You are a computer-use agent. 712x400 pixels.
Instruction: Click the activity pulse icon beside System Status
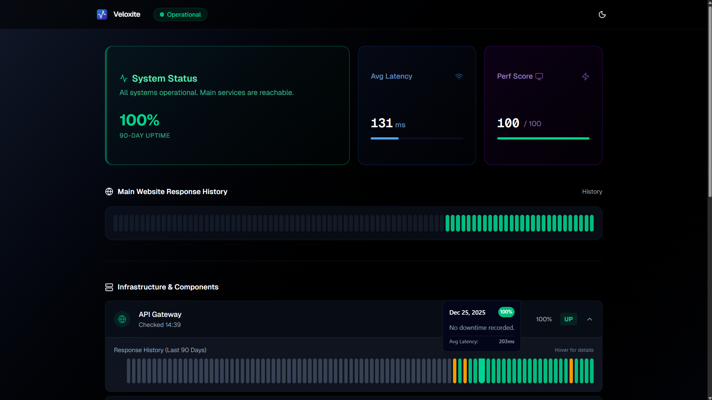124,78
